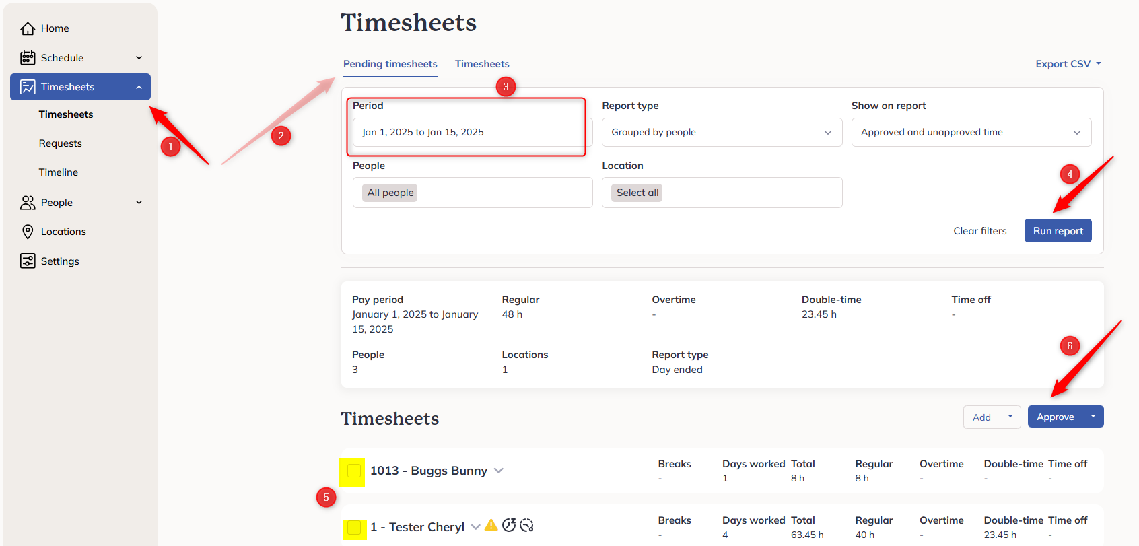Tick the checkbox for 1013 - Buggs Bunny
This screenshot has width=1139, height=546.
tap(353, 471)
